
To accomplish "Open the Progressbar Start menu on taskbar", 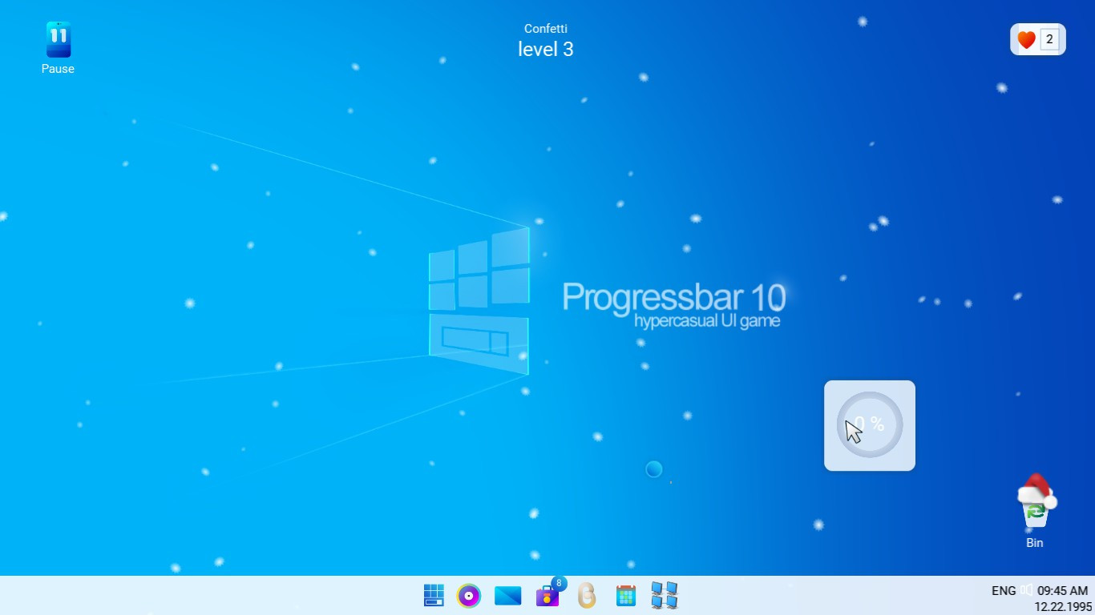I will (433, 596).
